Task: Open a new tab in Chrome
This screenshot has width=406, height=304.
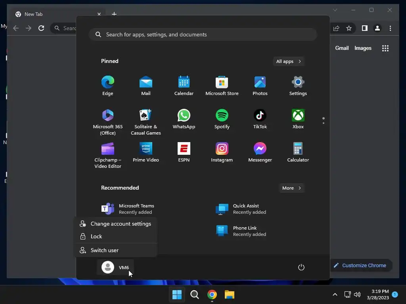Action: [114, 14]
